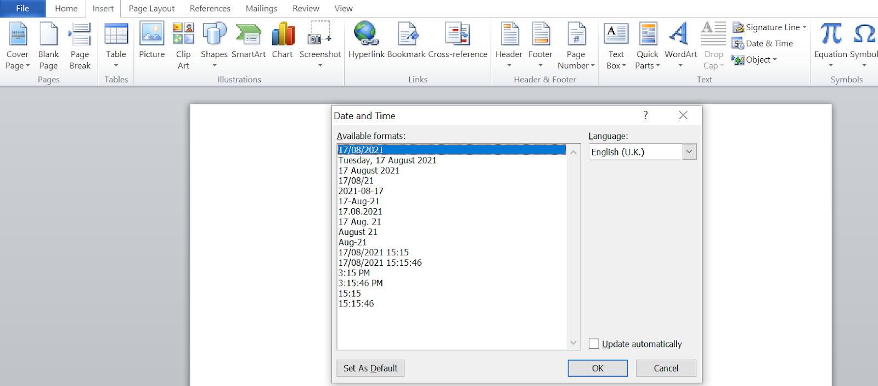Open Quick Parts gallery
The image size is (878, 386).
648,46
